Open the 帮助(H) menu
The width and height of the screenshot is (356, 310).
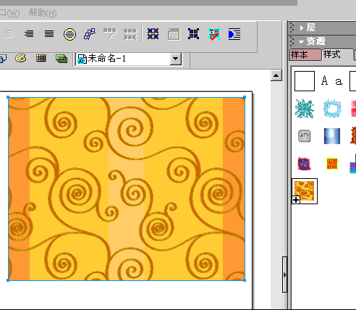click(x=43, y=13)
